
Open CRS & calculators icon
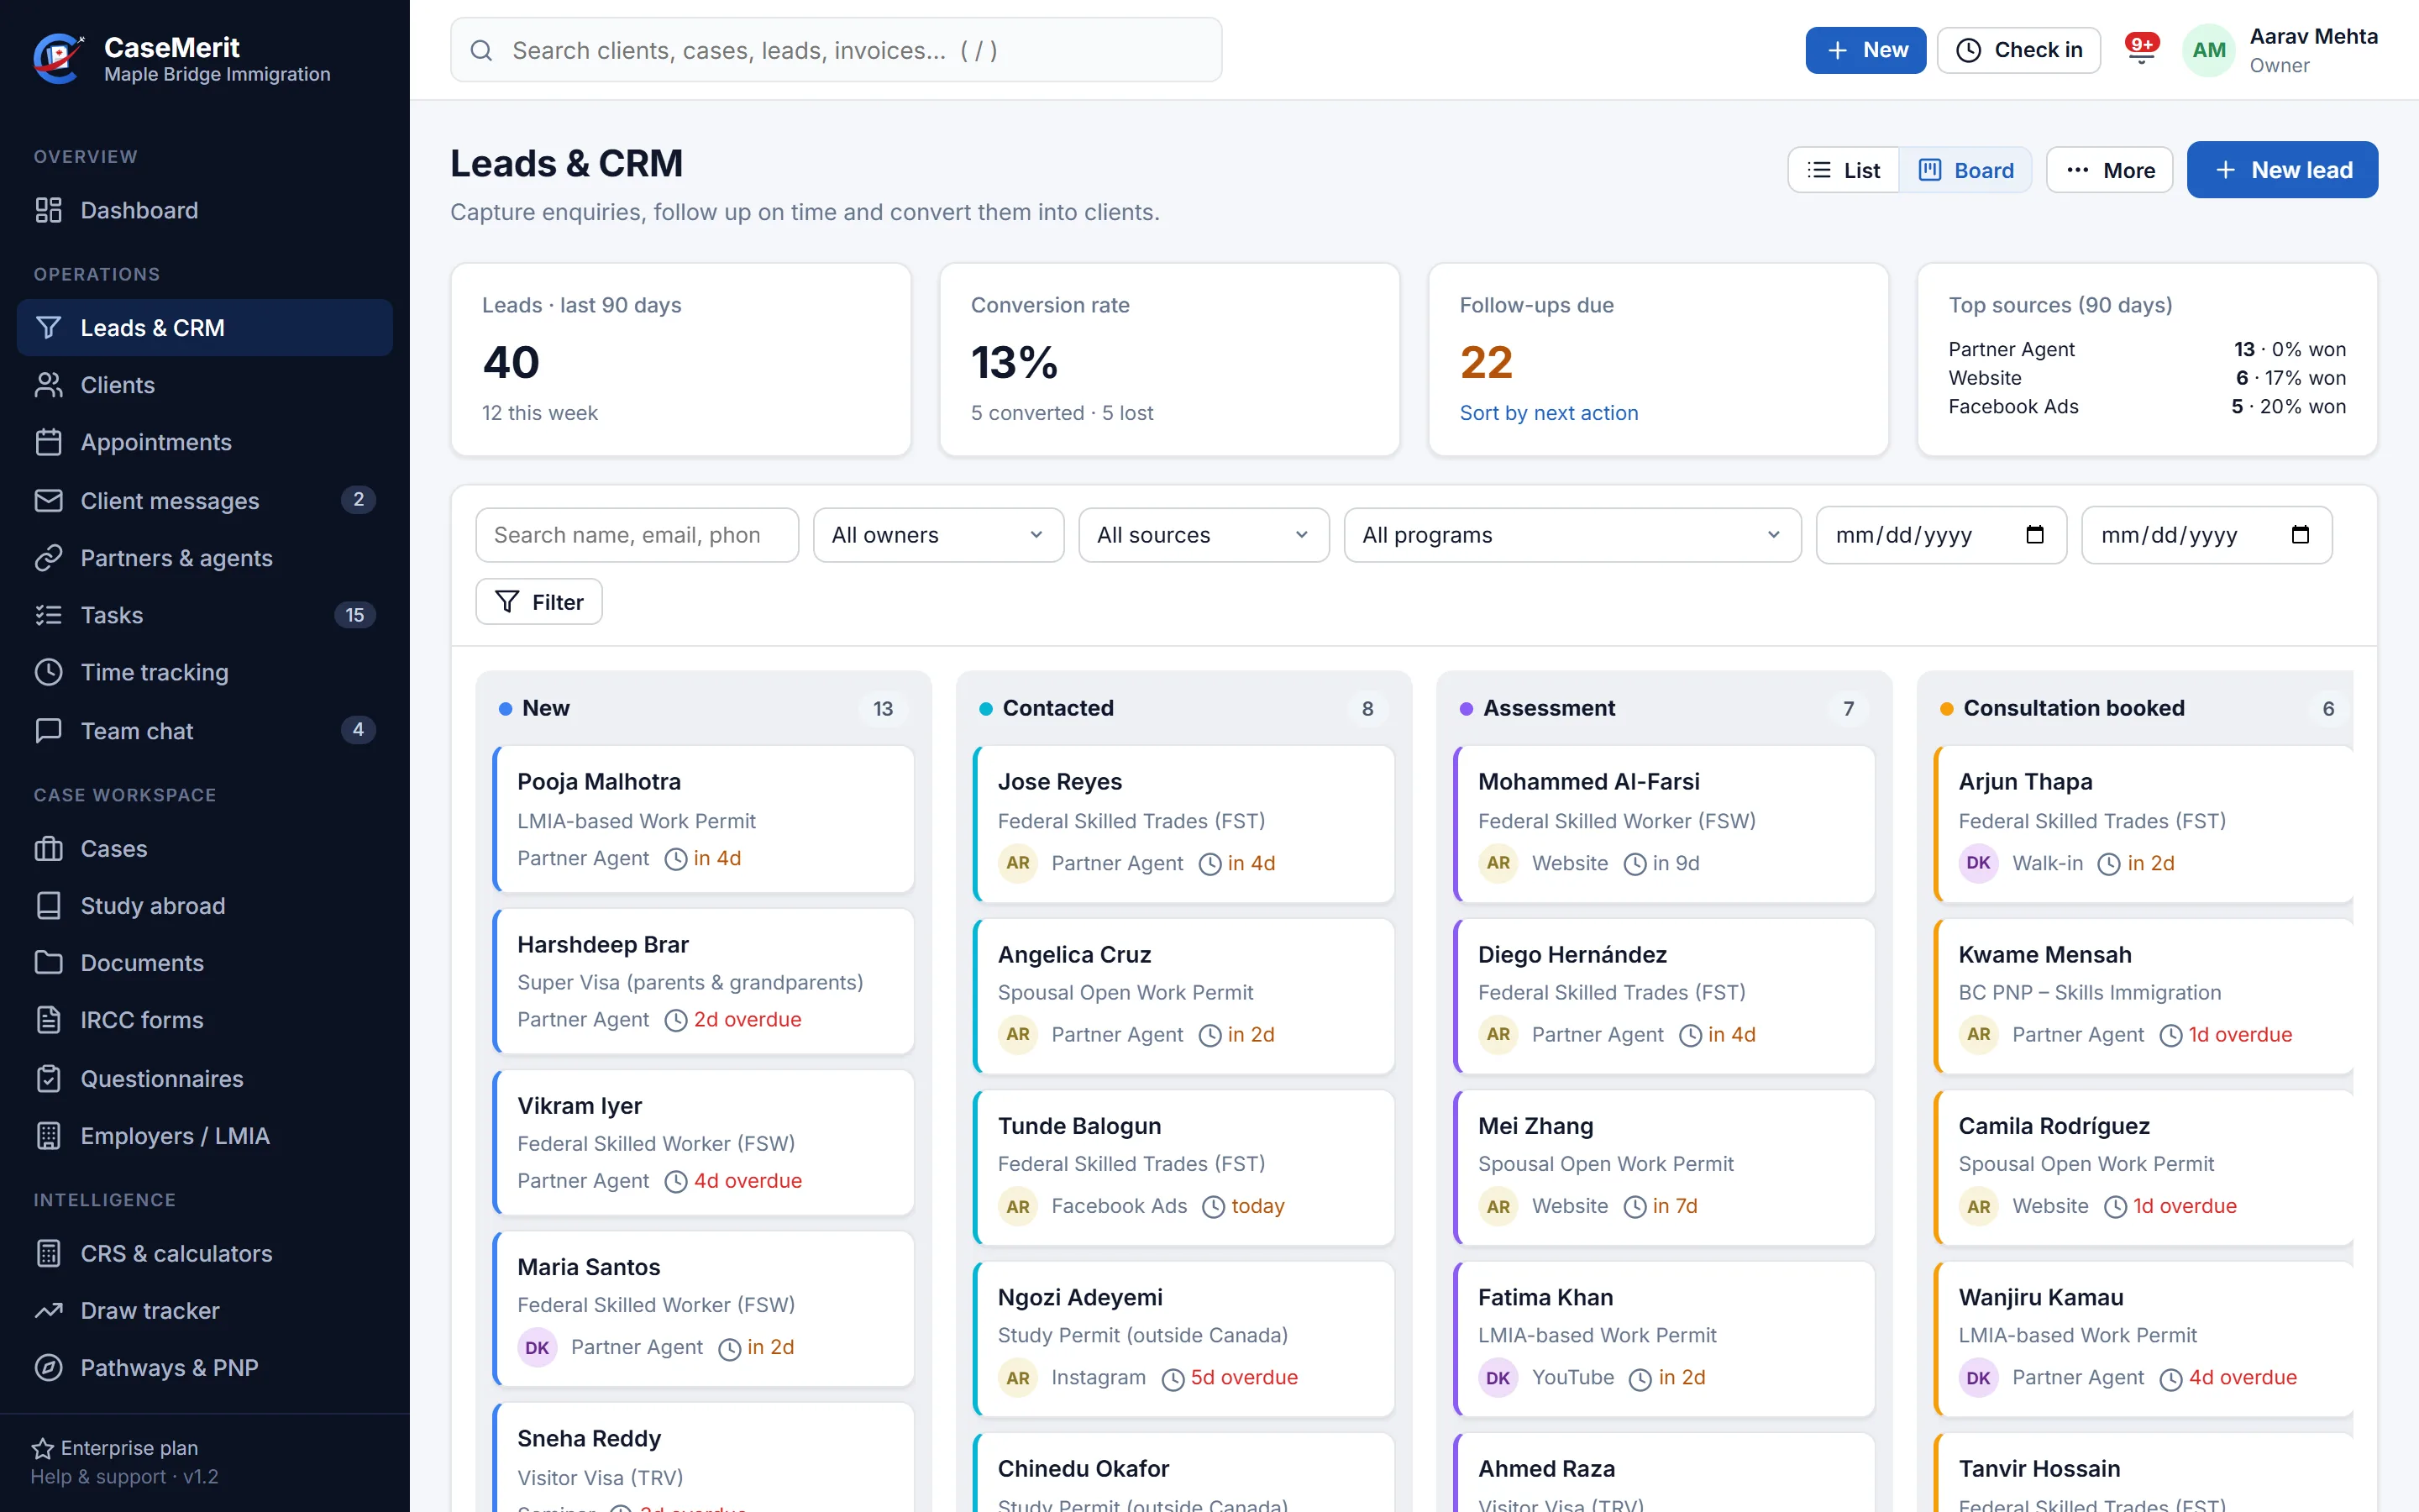pyautogui.click(x=48, y=1253)
